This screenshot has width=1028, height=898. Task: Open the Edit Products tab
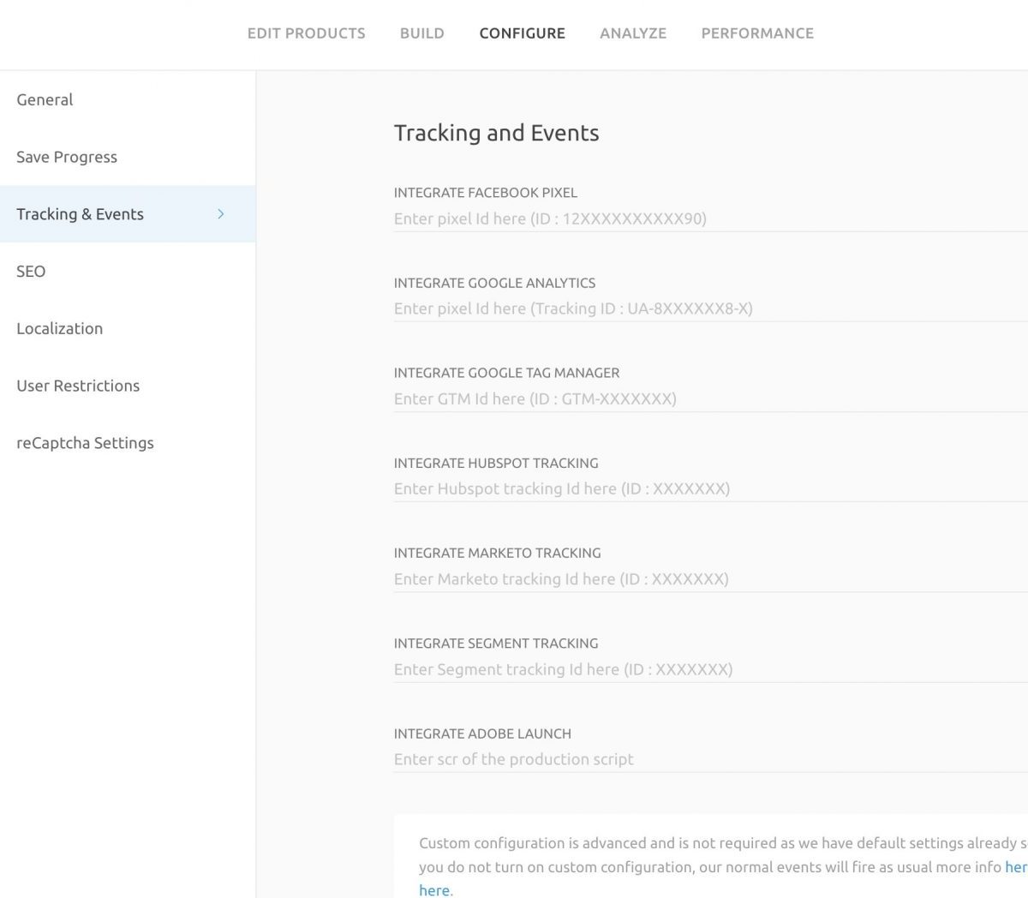point(306,33)
